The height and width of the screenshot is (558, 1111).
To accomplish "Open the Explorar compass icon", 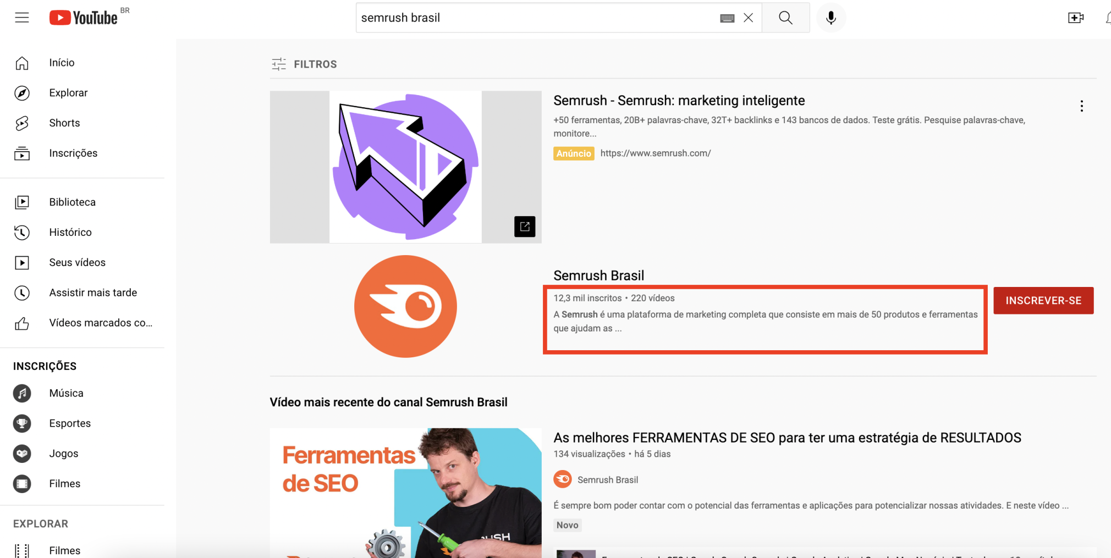I will [22, 93].
